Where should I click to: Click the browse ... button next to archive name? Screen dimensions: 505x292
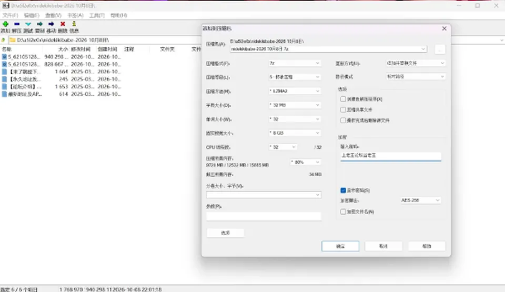[440, 49]
